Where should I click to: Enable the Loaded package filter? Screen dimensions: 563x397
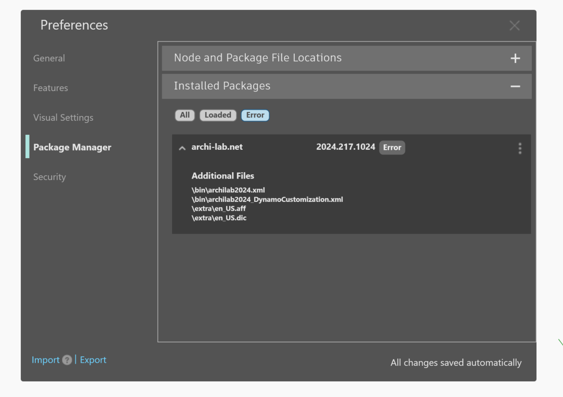[x=218, y=115]
